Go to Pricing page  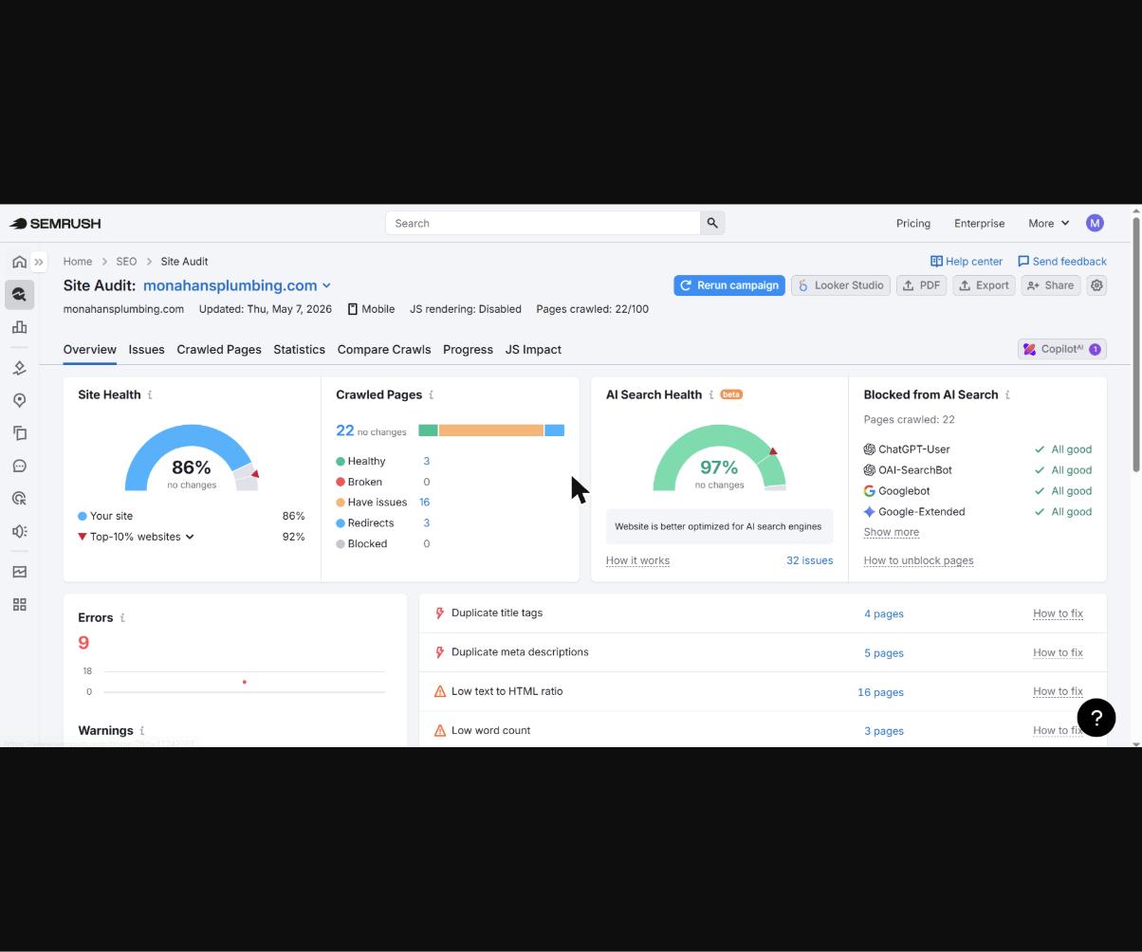pos(912,224)
